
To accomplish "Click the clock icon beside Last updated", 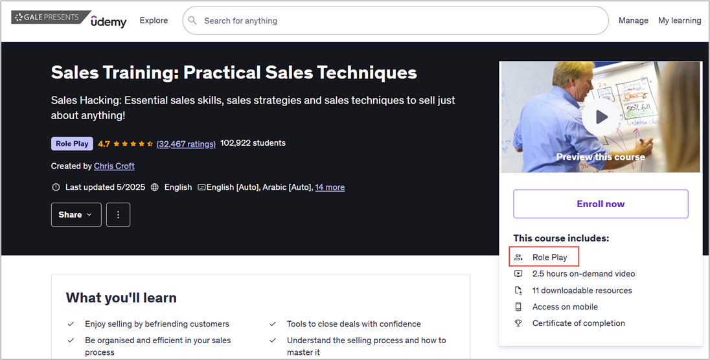I will [x=56, y=187].
